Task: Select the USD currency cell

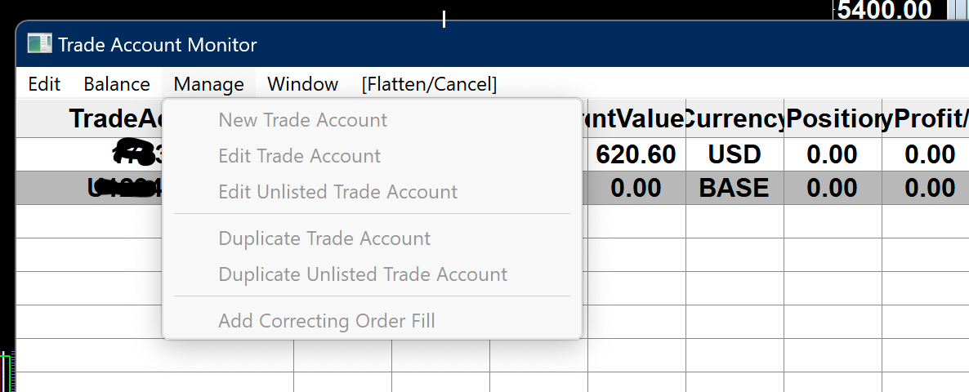Action: click(x=735, y=154)
